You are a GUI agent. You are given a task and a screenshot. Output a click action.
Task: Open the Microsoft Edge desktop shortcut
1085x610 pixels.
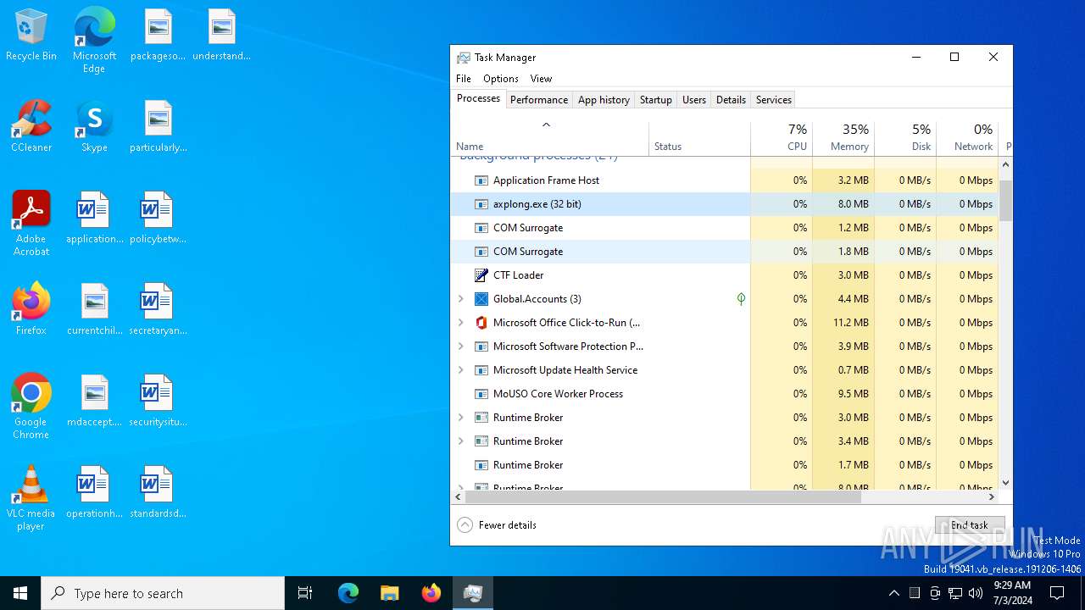tap(94, 41)
